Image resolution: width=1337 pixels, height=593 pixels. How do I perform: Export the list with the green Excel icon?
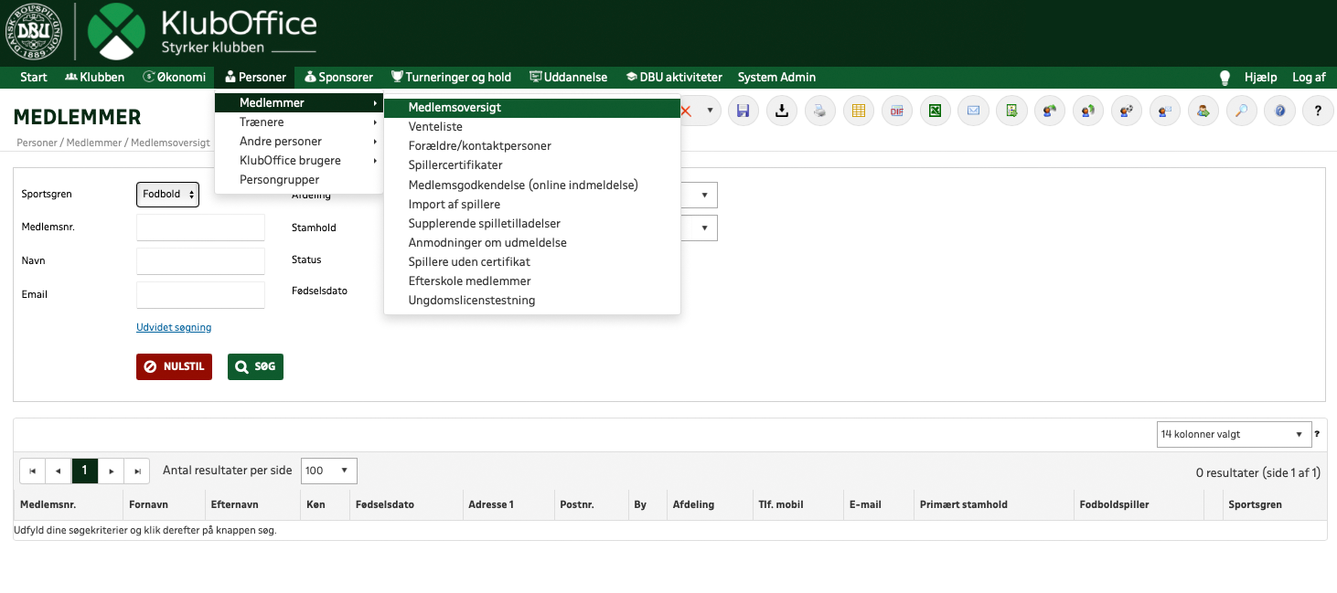(936, 111)
